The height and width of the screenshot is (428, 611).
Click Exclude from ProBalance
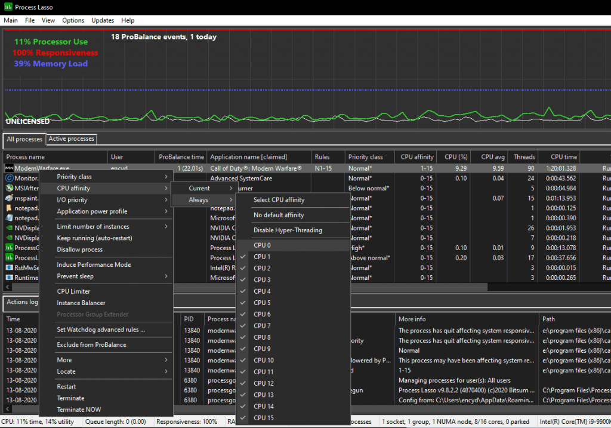(x=106, y=345)
